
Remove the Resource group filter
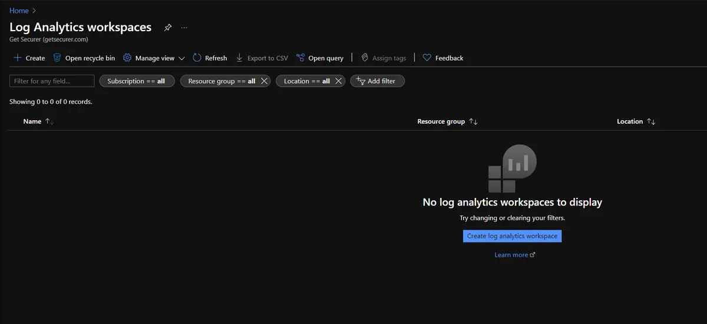coord(264,81)
